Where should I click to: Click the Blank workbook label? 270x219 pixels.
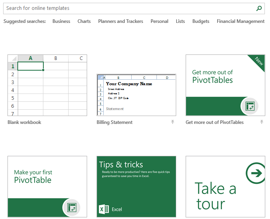click(24, 122)
